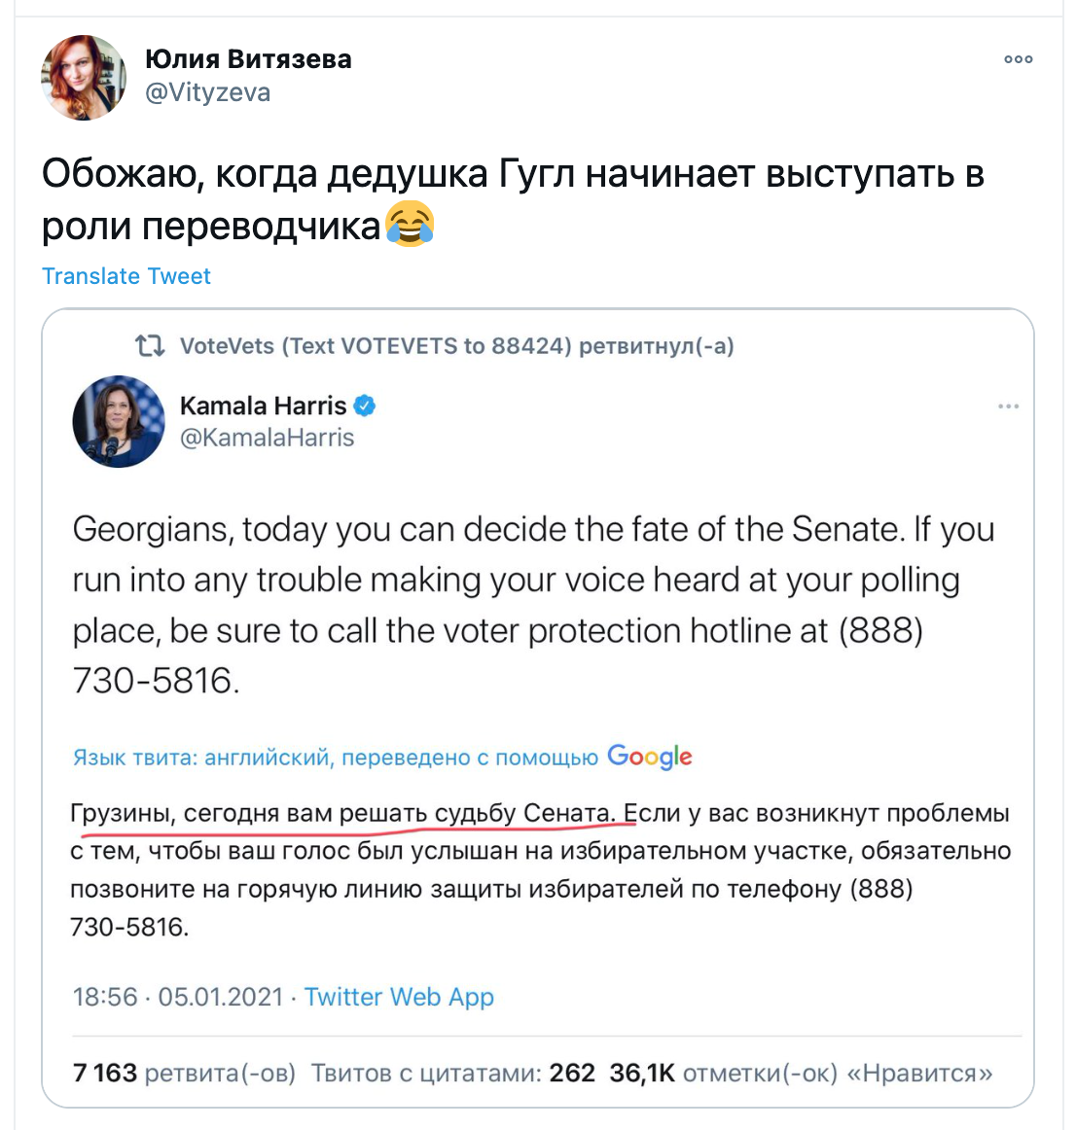Image resolution: width=1076 pixels, height=1130 pixels.
Task: Open the 36,1K likes list
Action: pos(801,1073)
